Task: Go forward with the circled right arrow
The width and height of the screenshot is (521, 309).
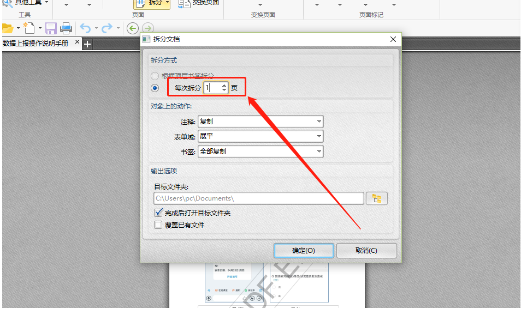Action: [x=148, y=28]
